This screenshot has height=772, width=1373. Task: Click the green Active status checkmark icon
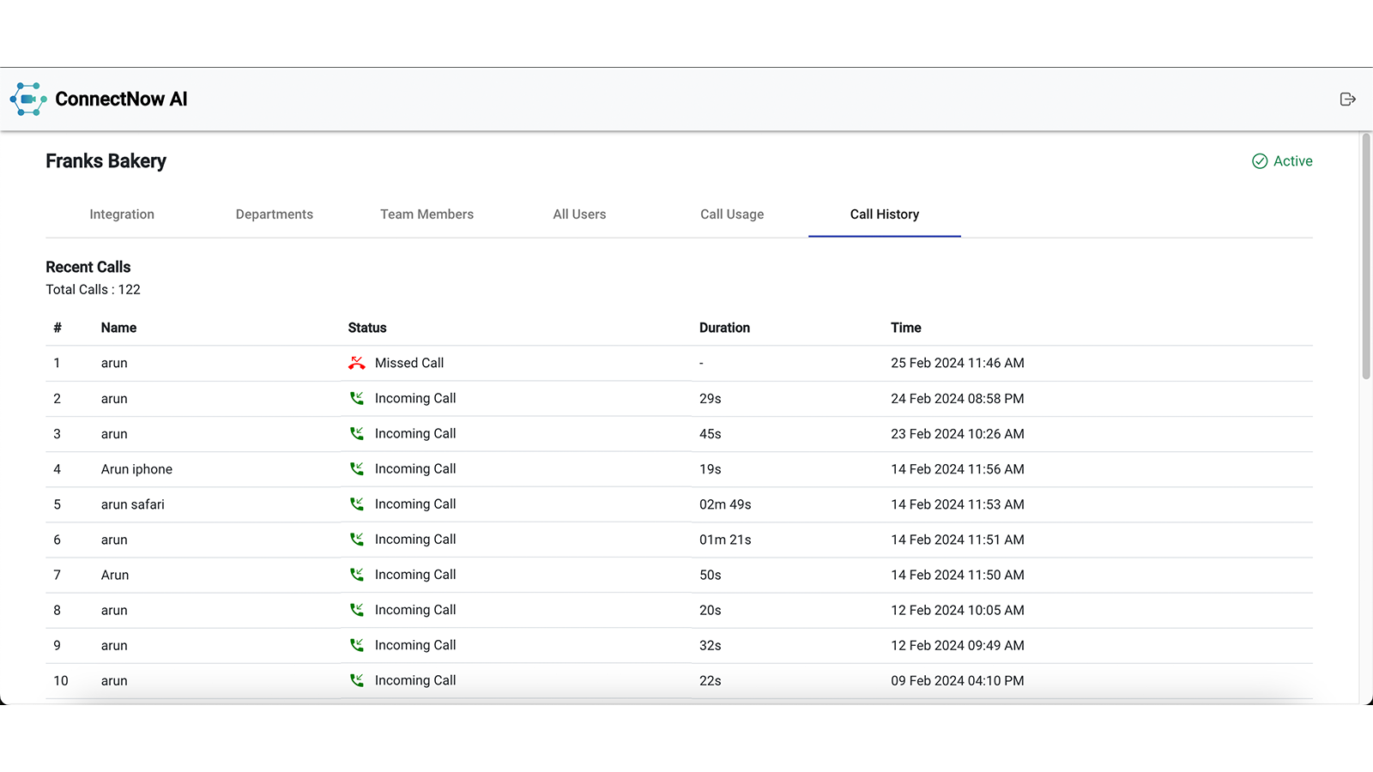1260,161
